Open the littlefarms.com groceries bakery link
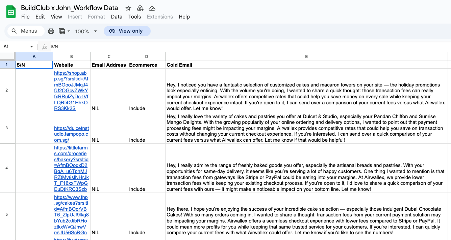The image size is (451, 240). pos(71,168)
